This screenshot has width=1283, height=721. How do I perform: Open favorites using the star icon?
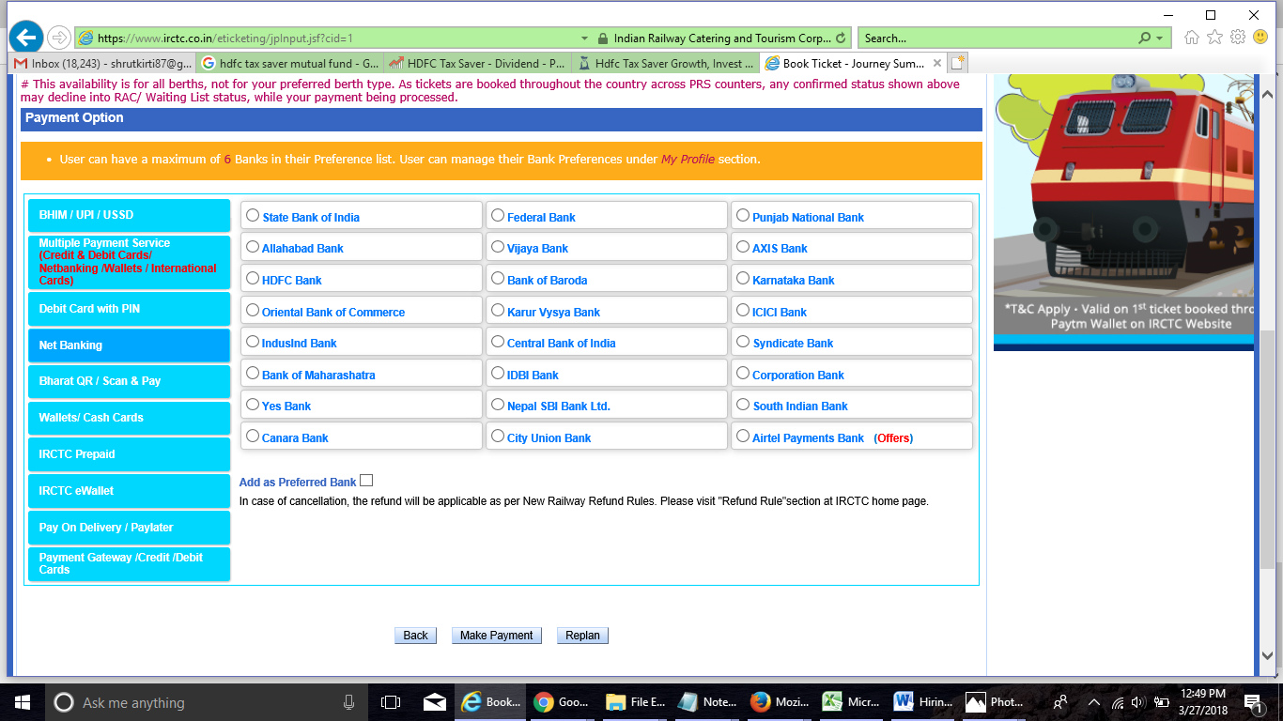1214,38
